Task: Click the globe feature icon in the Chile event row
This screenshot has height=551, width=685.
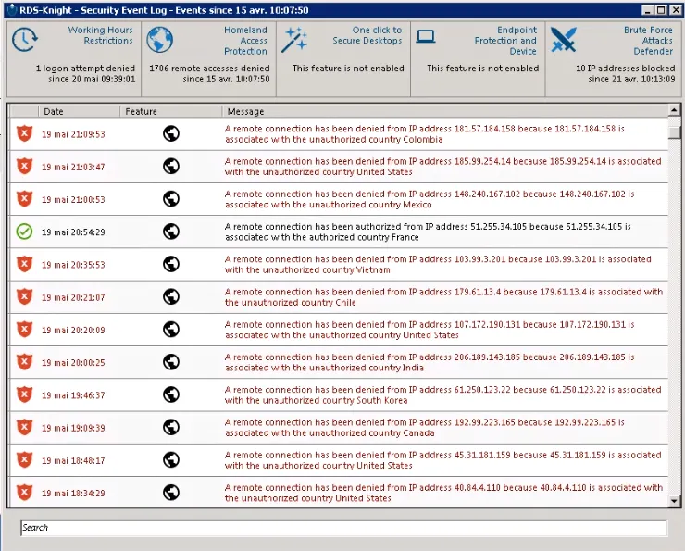Action: (x=171, y=296)
